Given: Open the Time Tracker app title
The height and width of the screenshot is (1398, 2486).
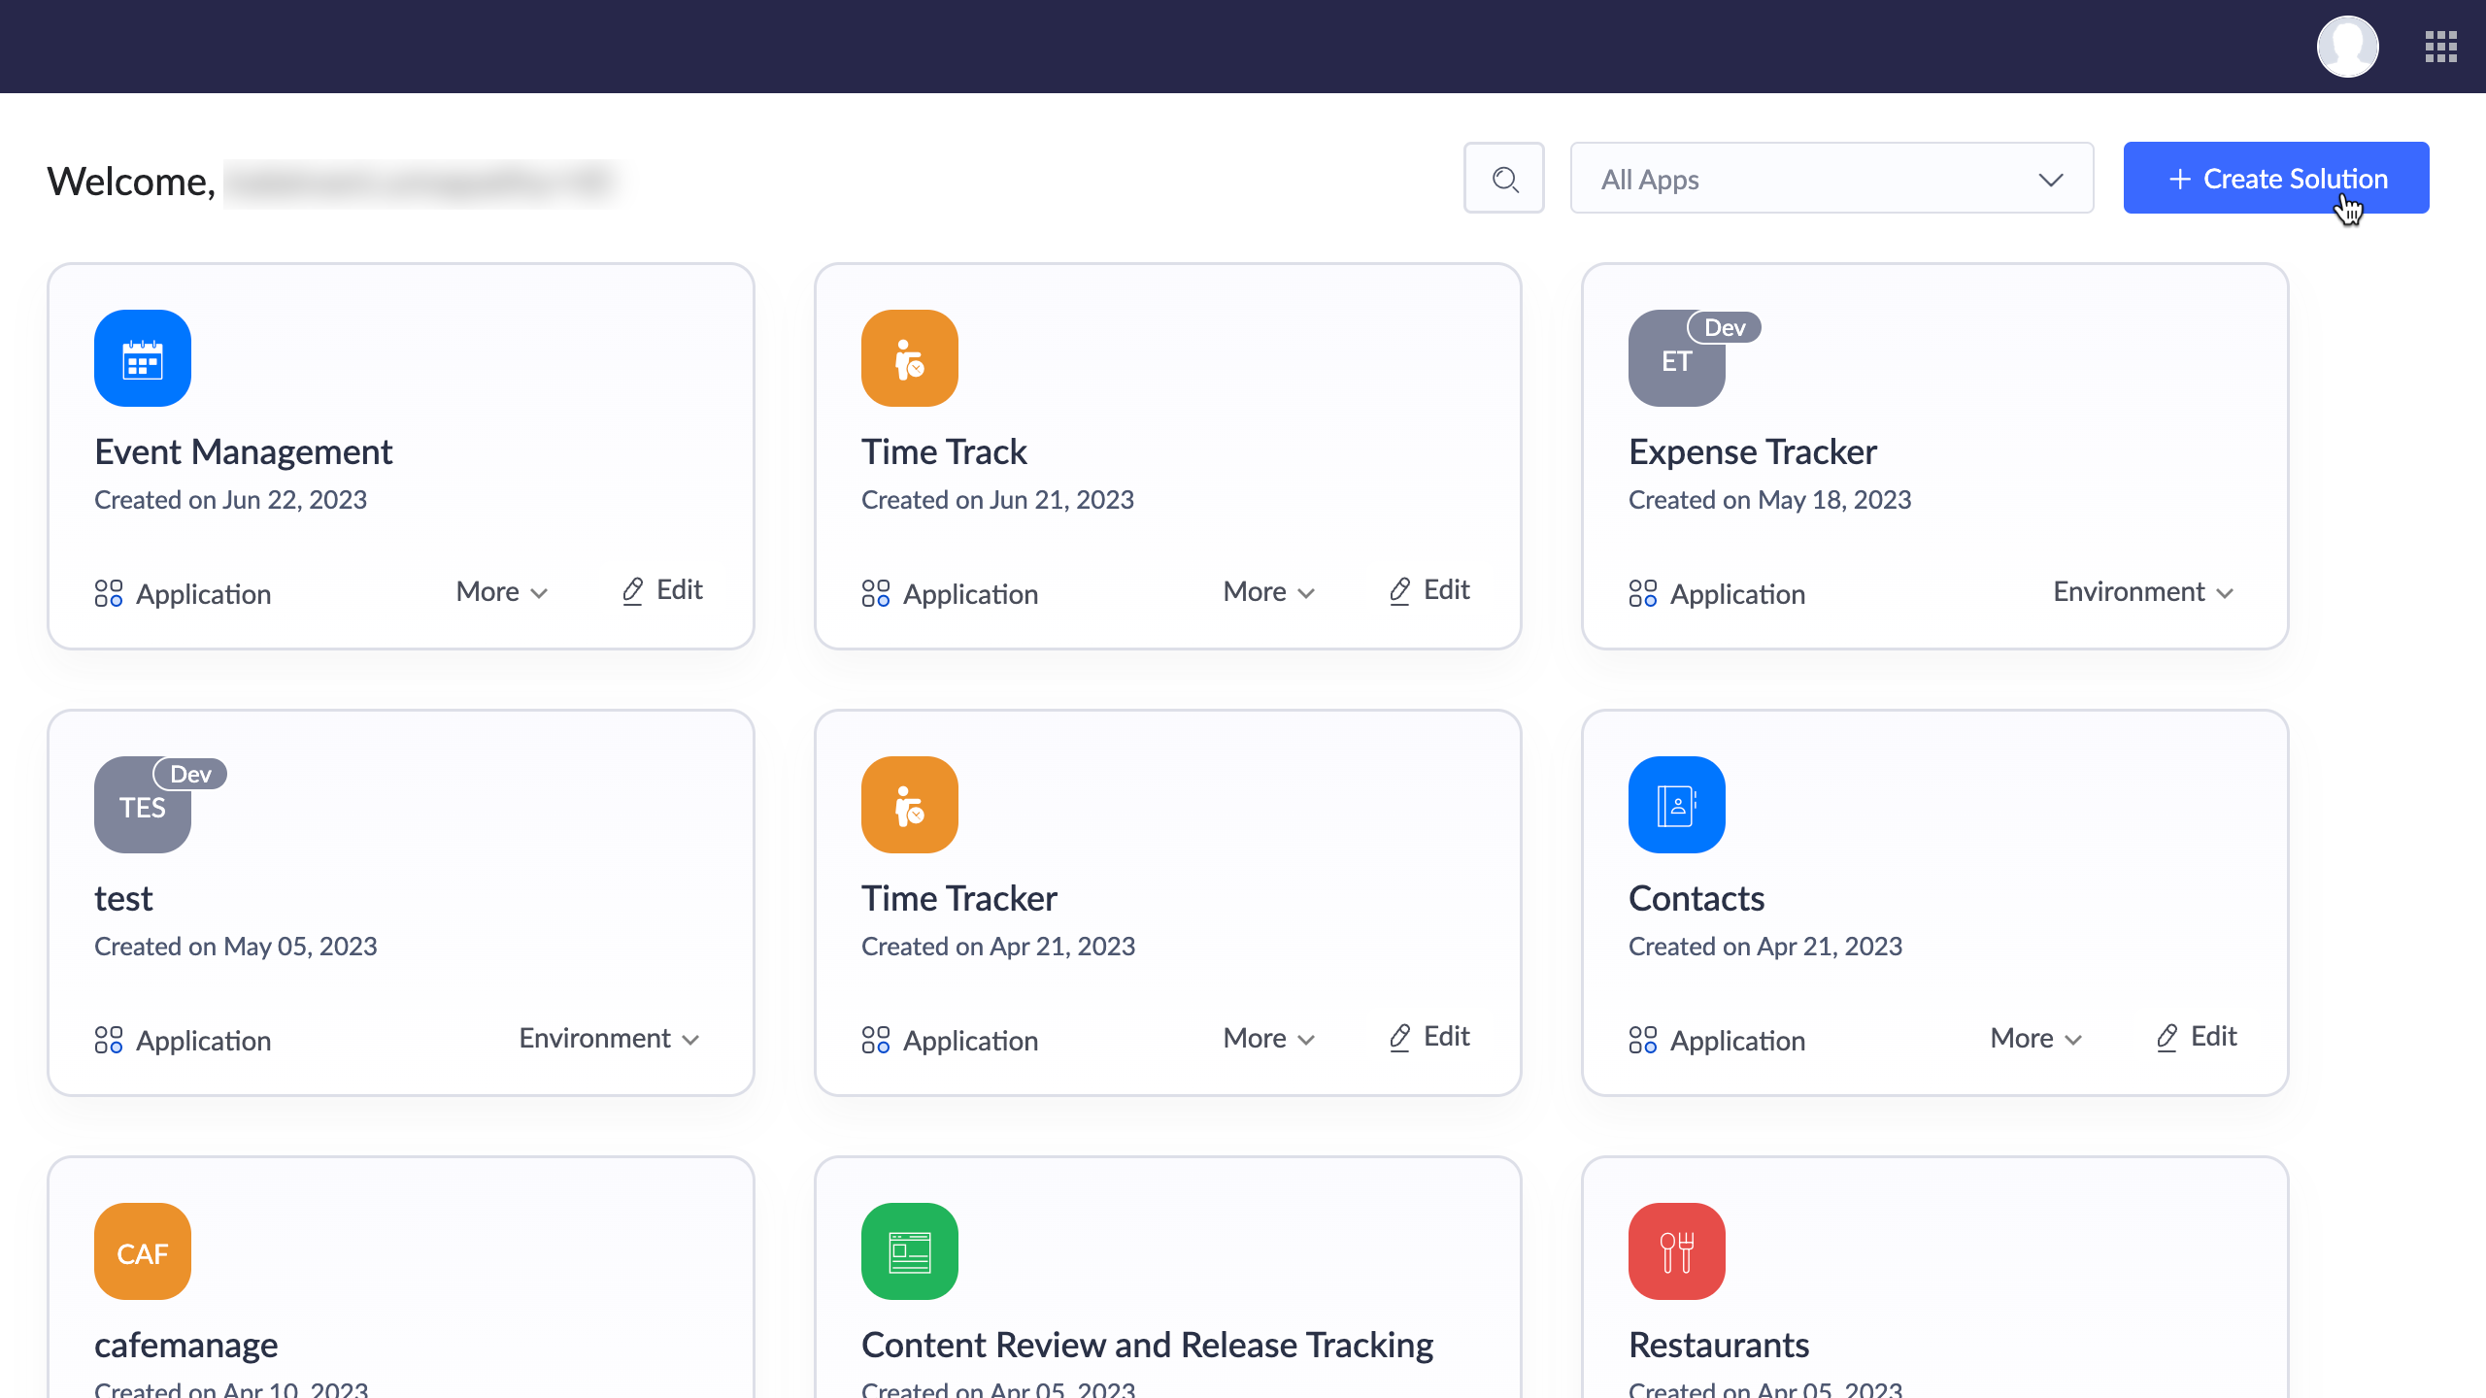Looking at the screenshot, I should point(958,898).
